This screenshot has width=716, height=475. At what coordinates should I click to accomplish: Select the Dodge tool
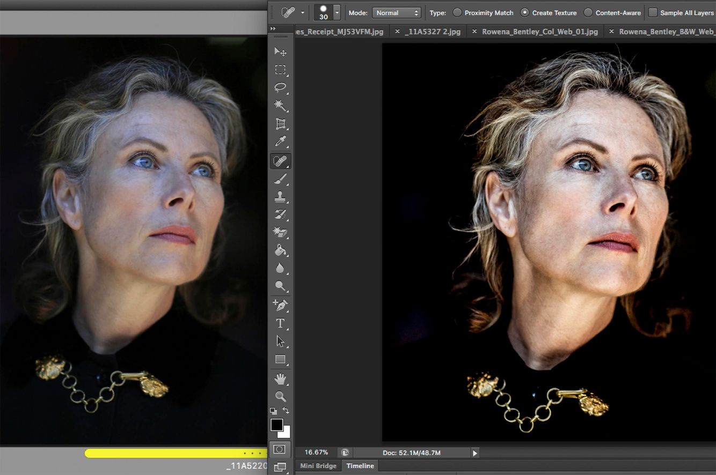(x=280, y=286)
